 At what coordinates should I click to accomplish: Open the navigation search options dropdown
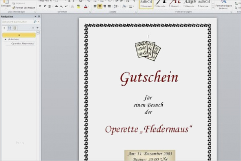[39, 22]
